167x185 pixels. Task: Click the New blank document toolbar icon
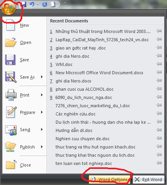(x=53, y=4)
